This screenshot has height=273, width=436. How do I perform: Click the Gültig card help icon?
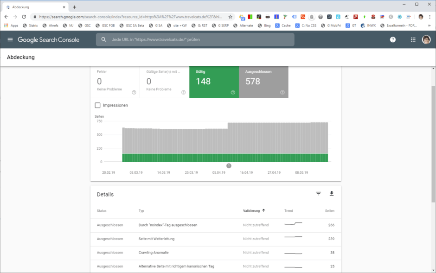(233, 92)
